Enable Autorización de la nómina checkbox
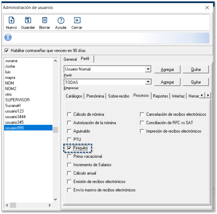Screen dimensions: 217x214 tap(69, 123)
